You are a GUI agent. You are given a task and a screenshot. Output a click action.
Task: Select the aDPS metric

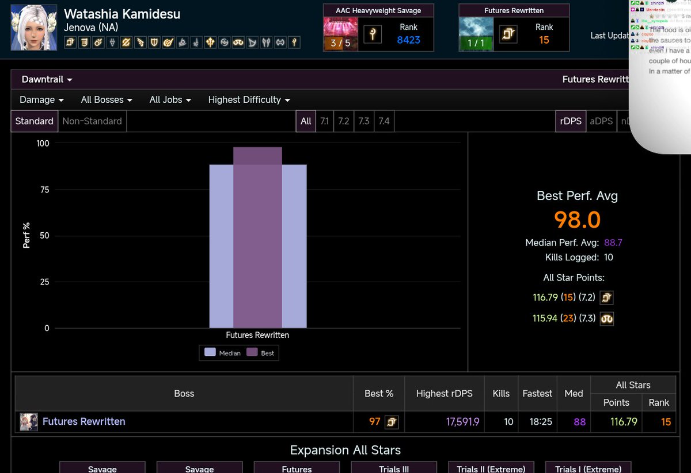pos(601,121)
